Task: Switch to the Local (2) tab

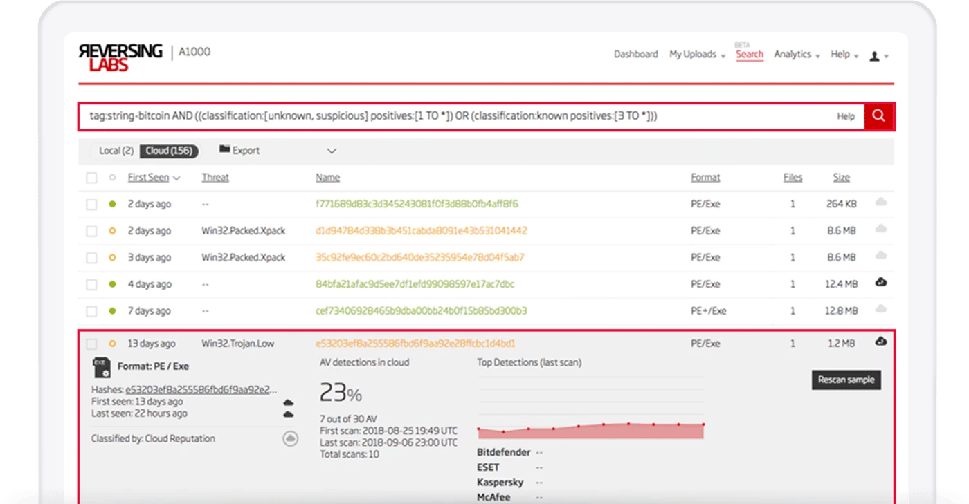Action: [x=116, y=151]
